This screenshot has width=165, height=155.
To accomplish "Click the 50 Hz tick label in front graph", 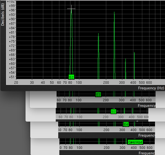I will click(x=52, y=82).
